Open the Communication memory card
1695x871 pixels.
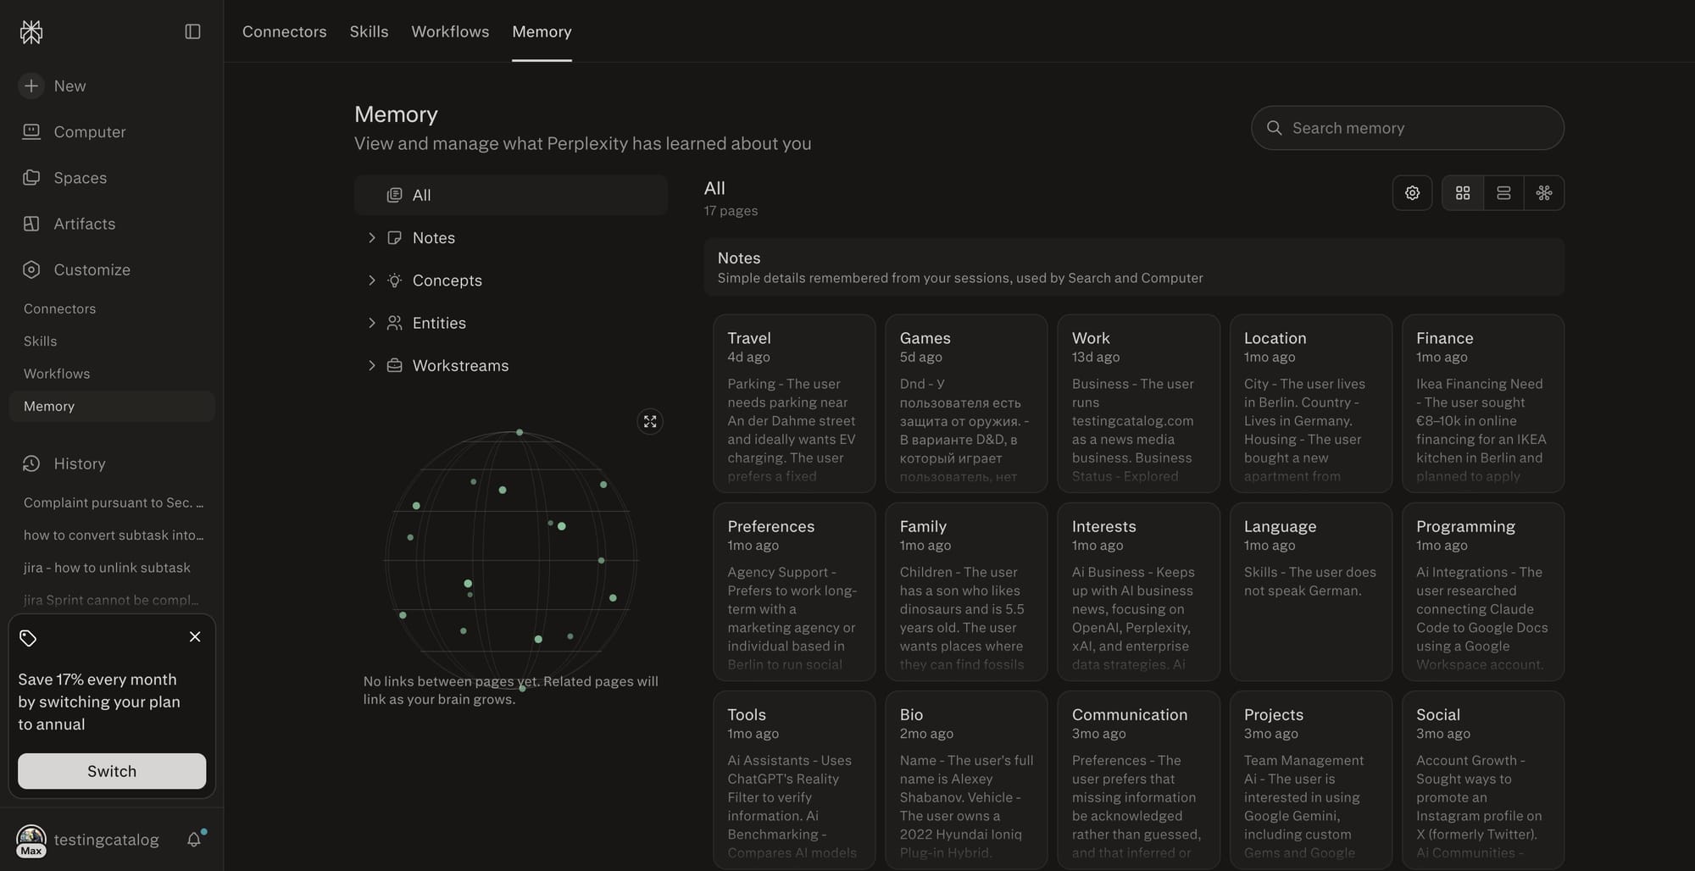coord(1138,779)
